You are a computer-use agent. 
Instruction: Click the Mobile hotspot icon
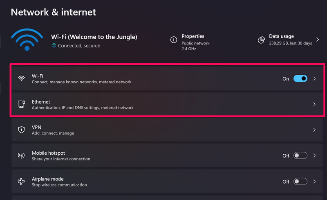pyautogui.click(x=22, y=156)
